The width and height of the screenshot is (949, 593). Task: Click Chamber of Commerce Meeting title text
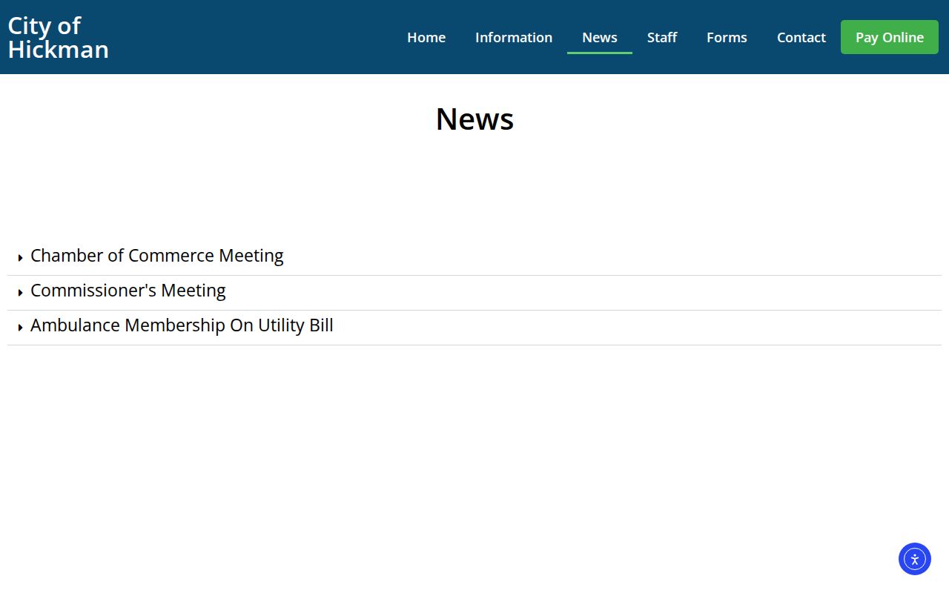(156, 256)
